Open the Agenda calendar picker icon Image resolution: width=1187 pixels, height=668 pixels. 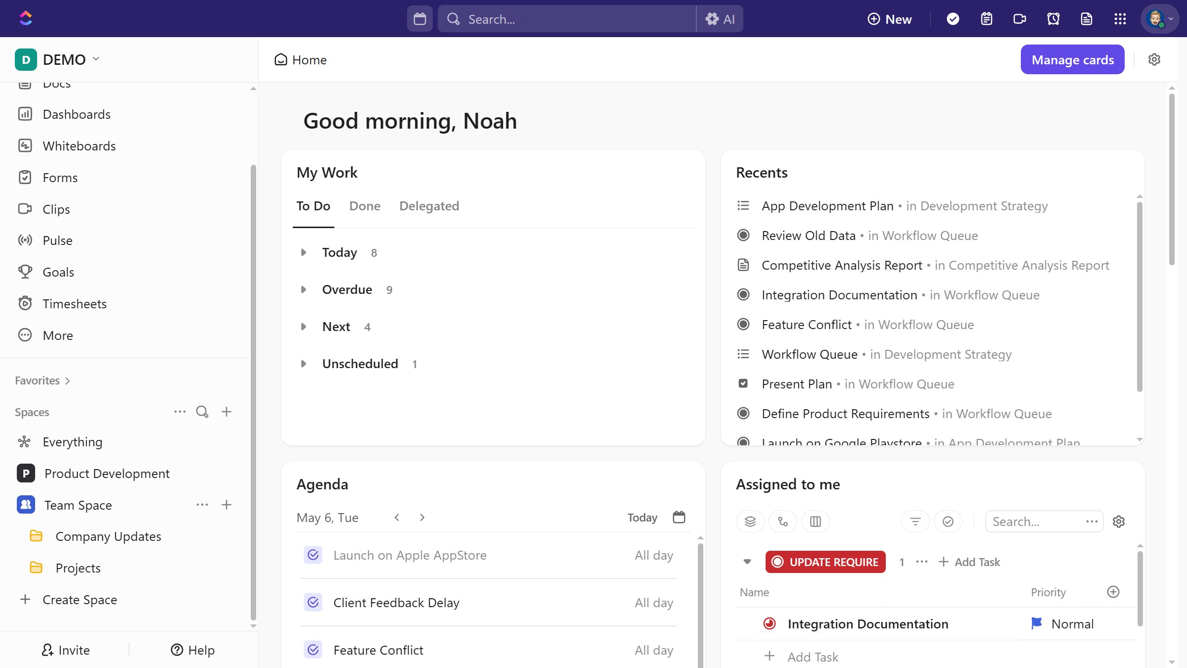pos(679,517)
